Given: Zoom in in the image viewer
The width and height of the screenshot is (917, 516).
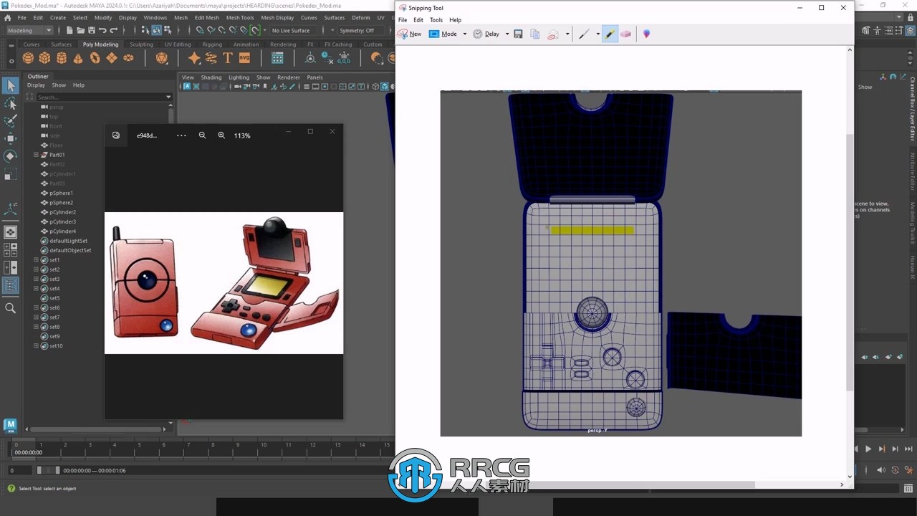Looking at the screenshot, I should (221, 135).
